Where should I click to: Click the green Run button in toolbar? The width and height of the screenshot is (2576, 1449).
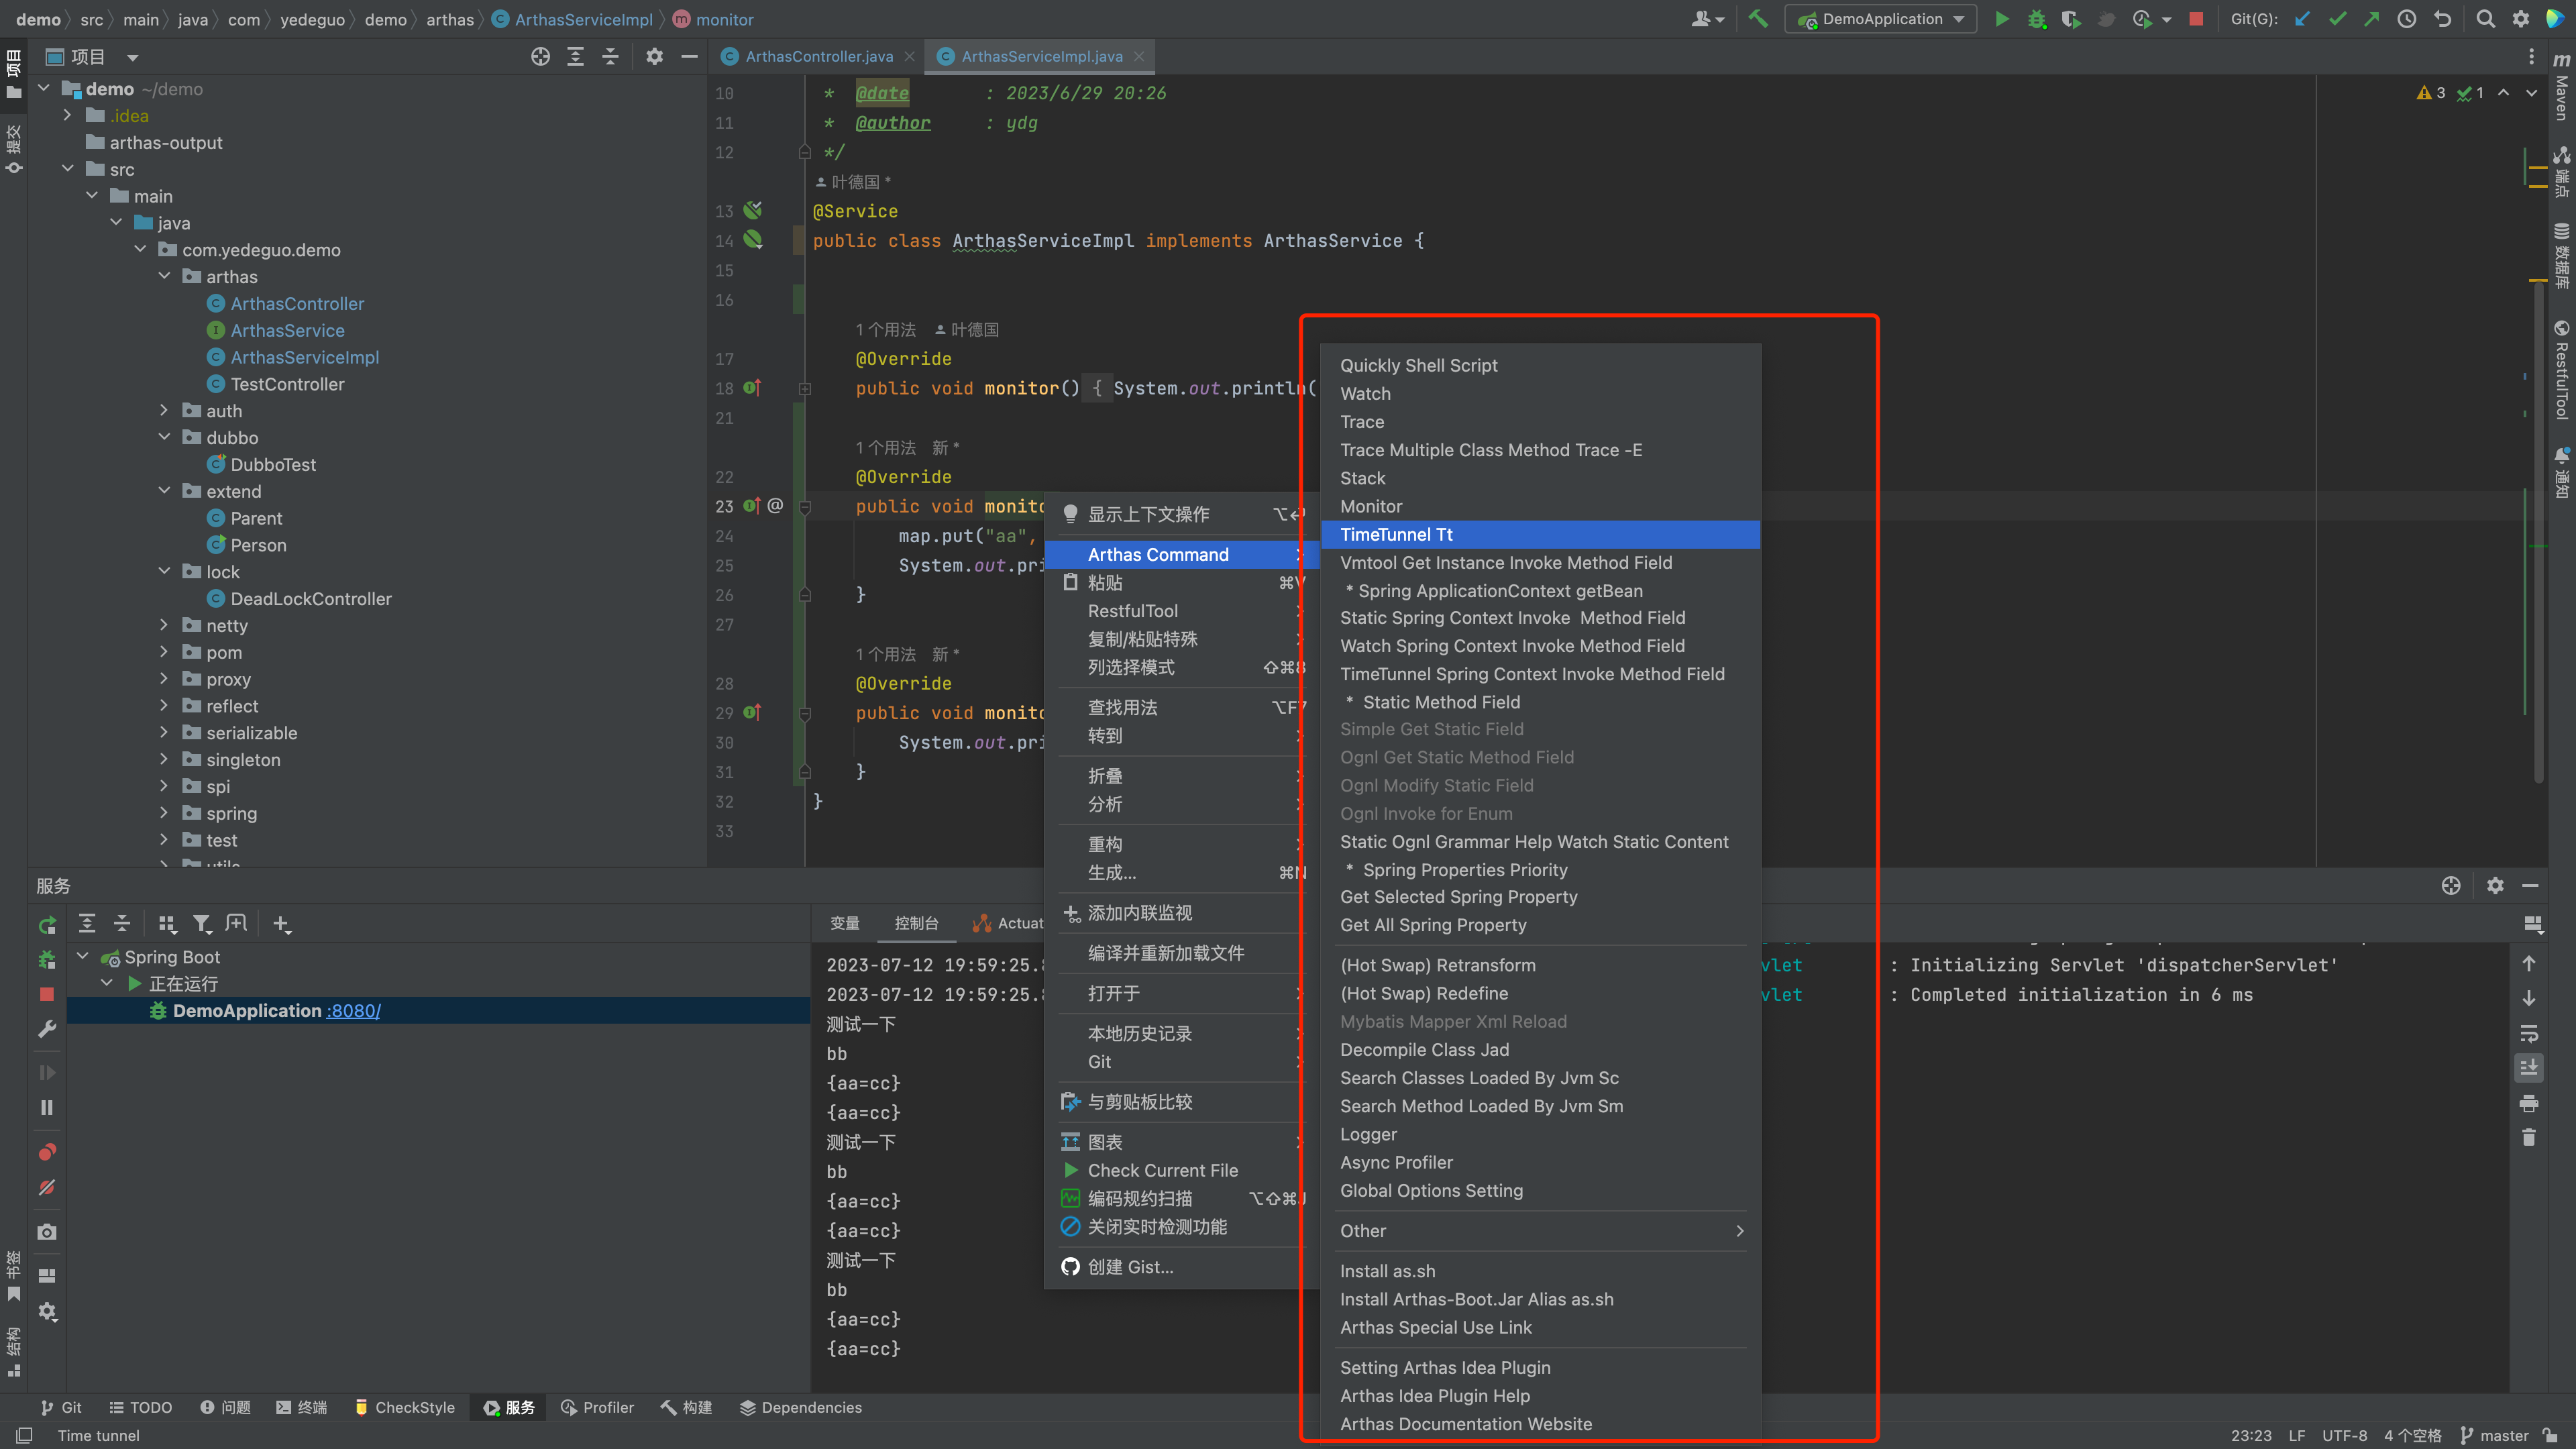[2001, 19]
